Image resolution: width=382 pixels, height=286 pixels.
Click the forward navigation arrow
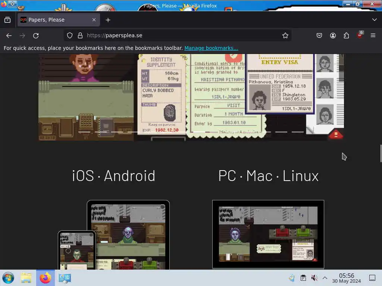[x=22, y=35]
